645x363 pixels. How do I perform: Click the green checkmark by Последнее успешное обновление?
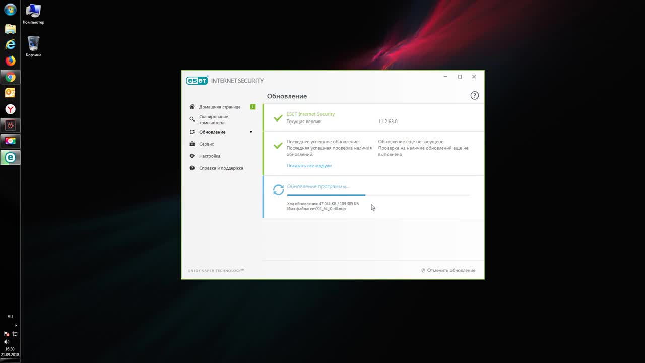tap(278, 146)
